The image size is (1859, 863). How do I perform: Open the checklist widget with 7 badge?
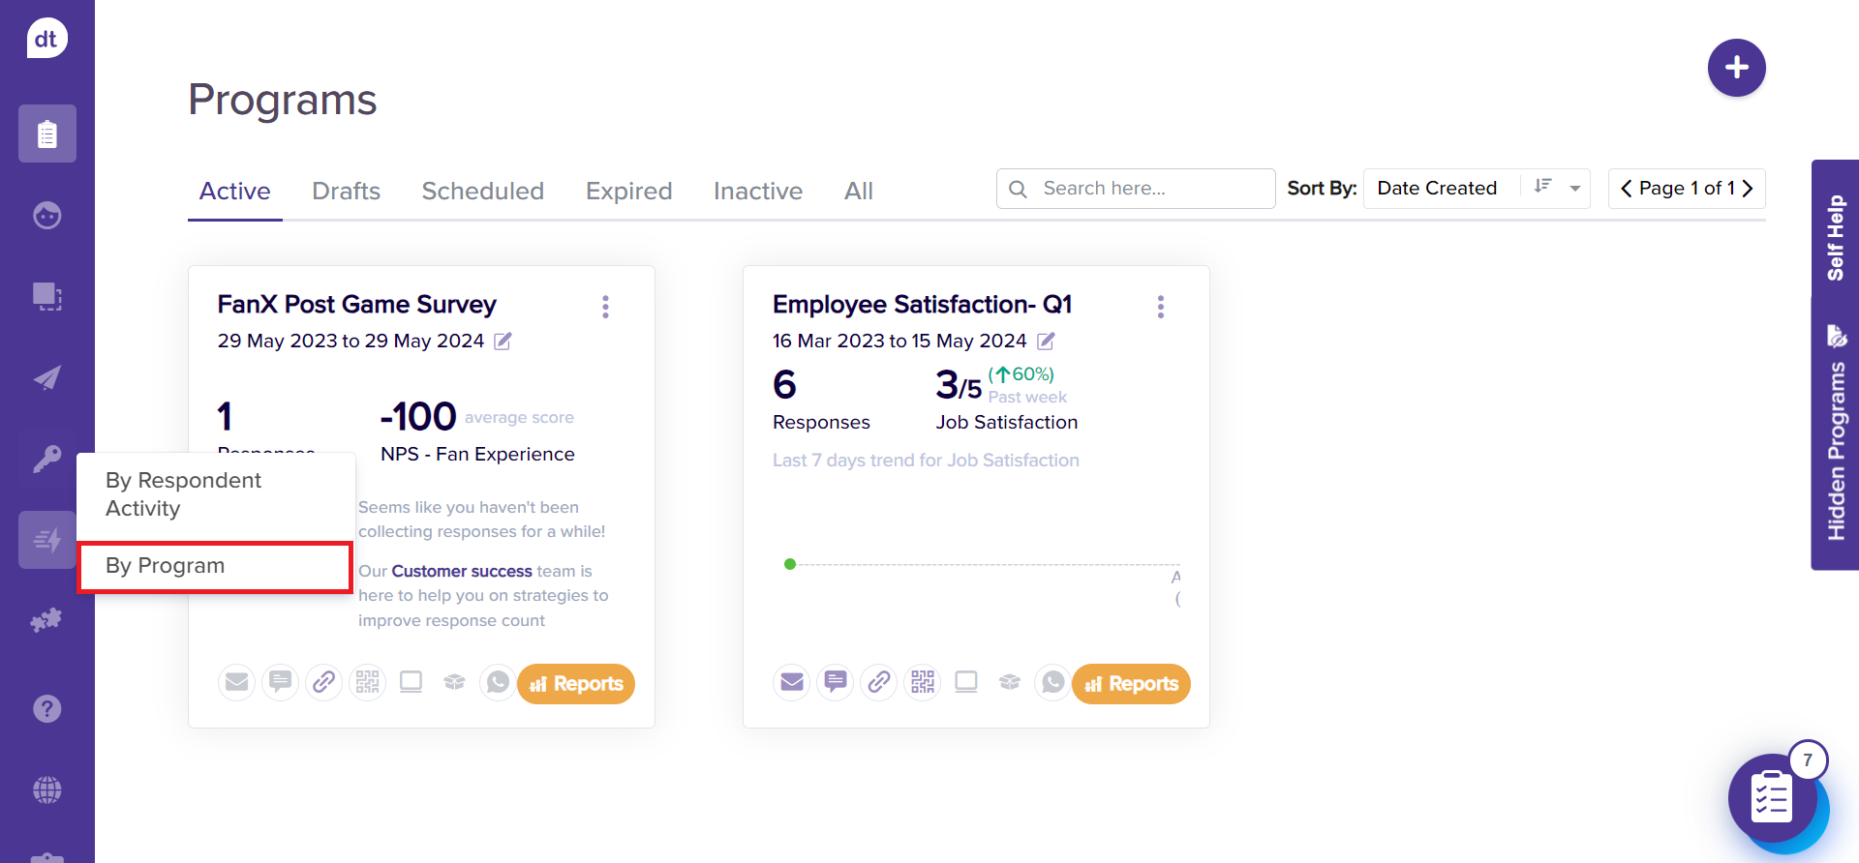pyautogui.click(x=1772, y=799)
